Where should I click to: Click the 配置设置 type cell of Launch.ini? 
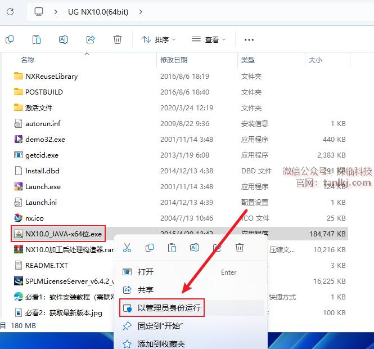(x=255, y=203)
